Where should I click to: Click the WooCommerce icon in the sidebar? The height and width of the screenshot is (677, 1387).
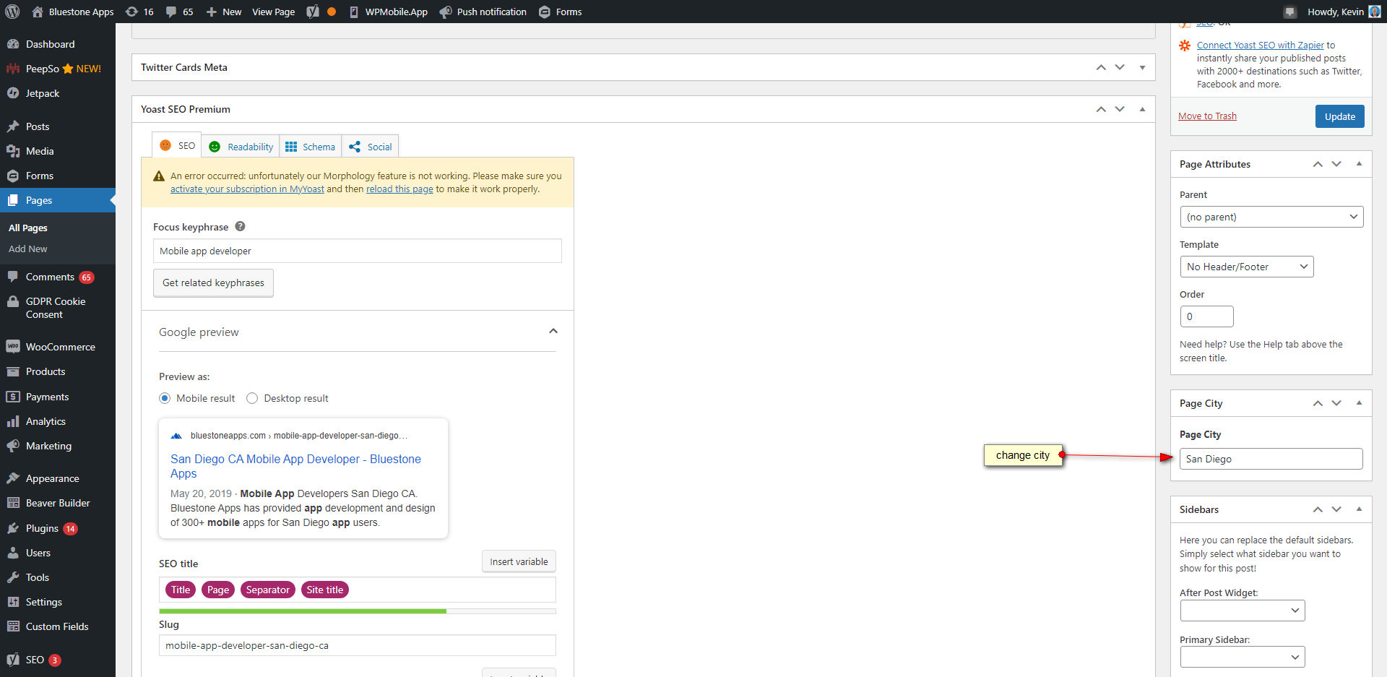(13, 347)
